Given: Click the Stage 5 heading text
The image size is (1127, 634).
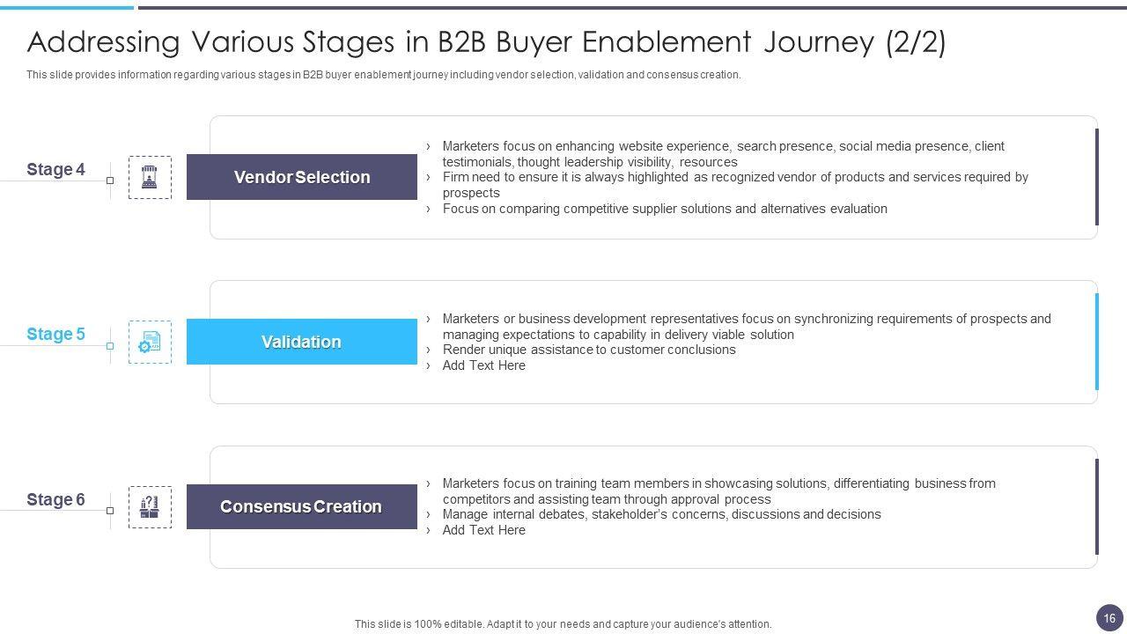Looking at the screenshot, I should 55,335.
